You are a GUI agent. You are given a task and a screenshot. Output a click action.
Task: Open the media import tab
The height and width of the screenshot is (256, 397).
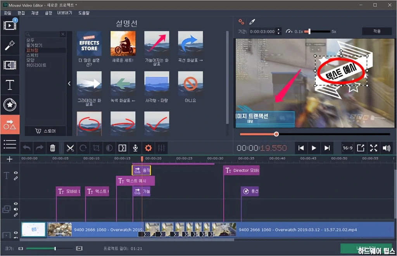pos(10,25)
